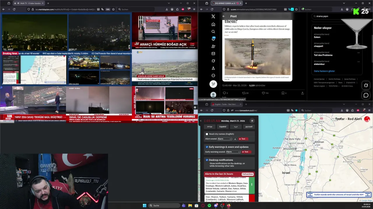
Task: Reload the Tzofar browser page
Action: click(x=212, y=110)
